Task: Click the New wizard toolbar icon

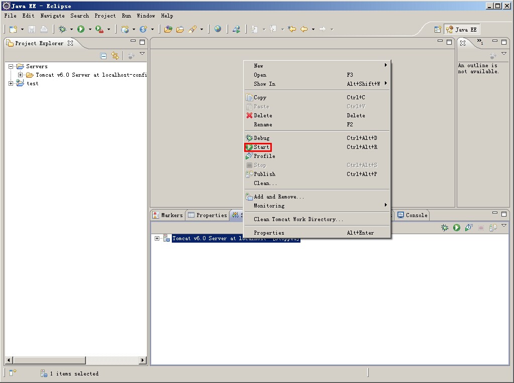Action: point(13,30)
